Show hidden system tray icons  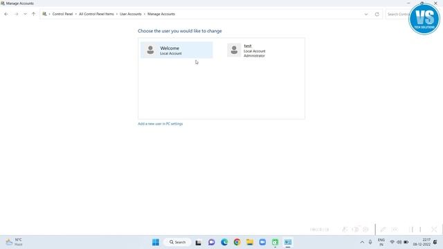[x=362, y=242]
